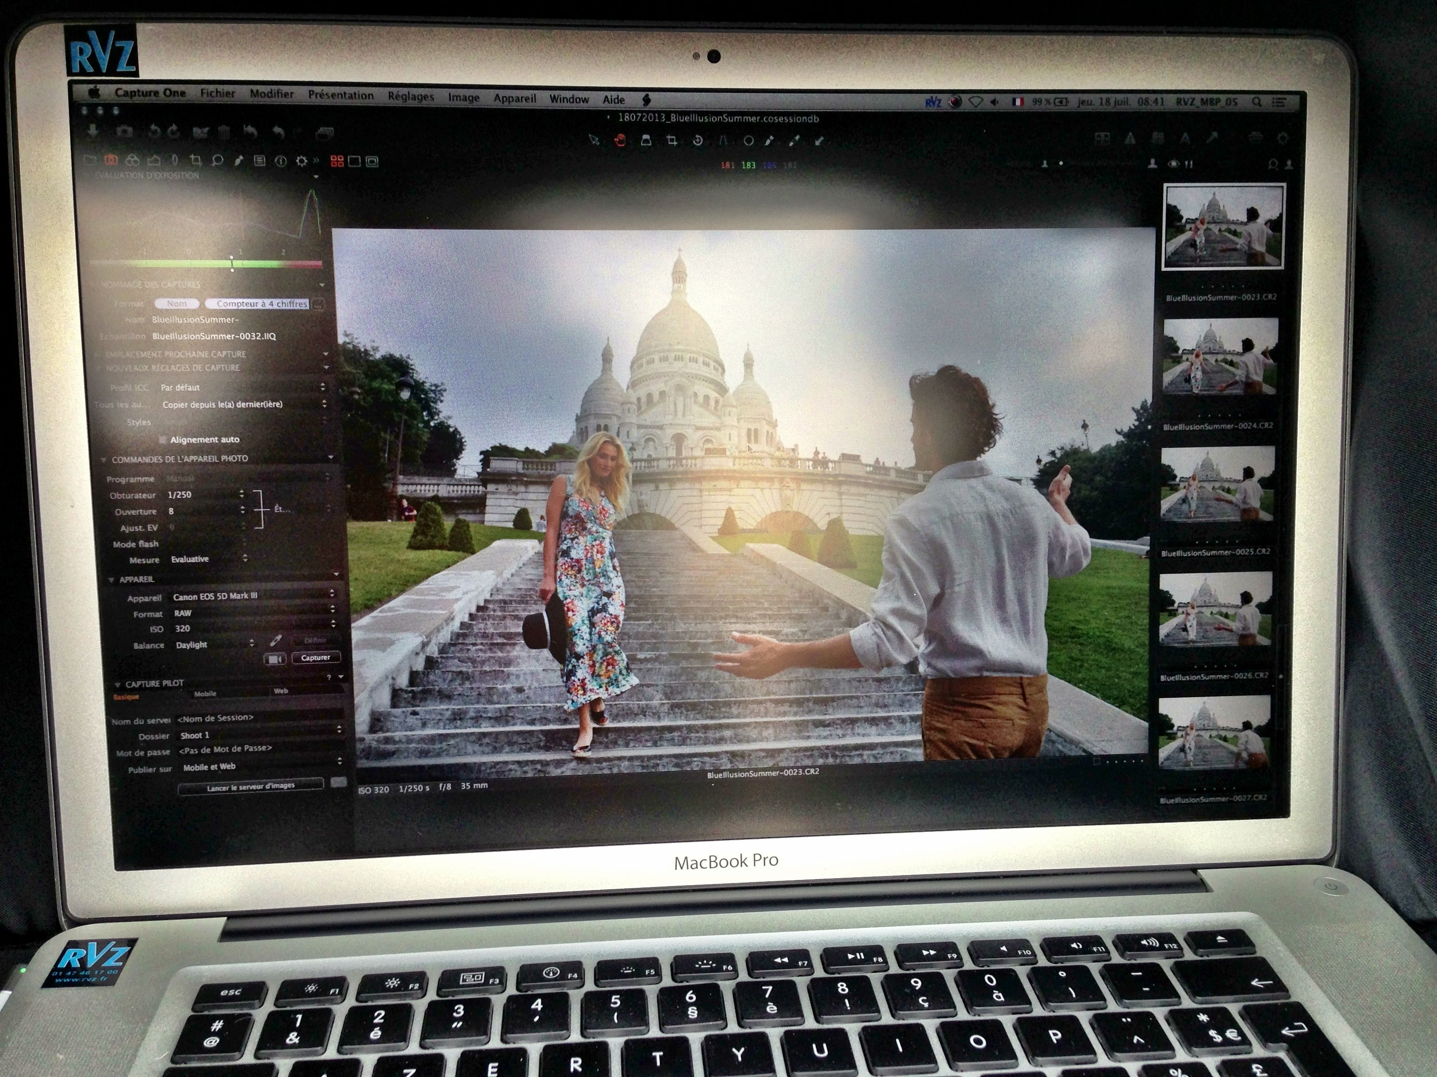Open the Obturateur 1/250 stepper

(x=242, y=494)
